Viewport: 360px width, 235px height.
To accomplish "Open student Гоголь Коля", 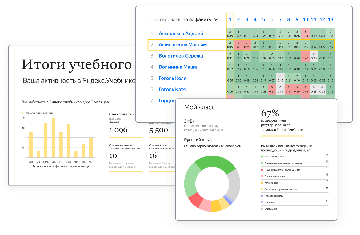I will [x=173, y=78].
